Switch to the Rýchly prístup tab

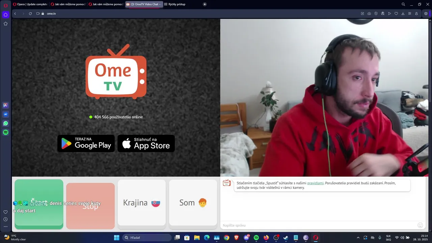point(175,4)
